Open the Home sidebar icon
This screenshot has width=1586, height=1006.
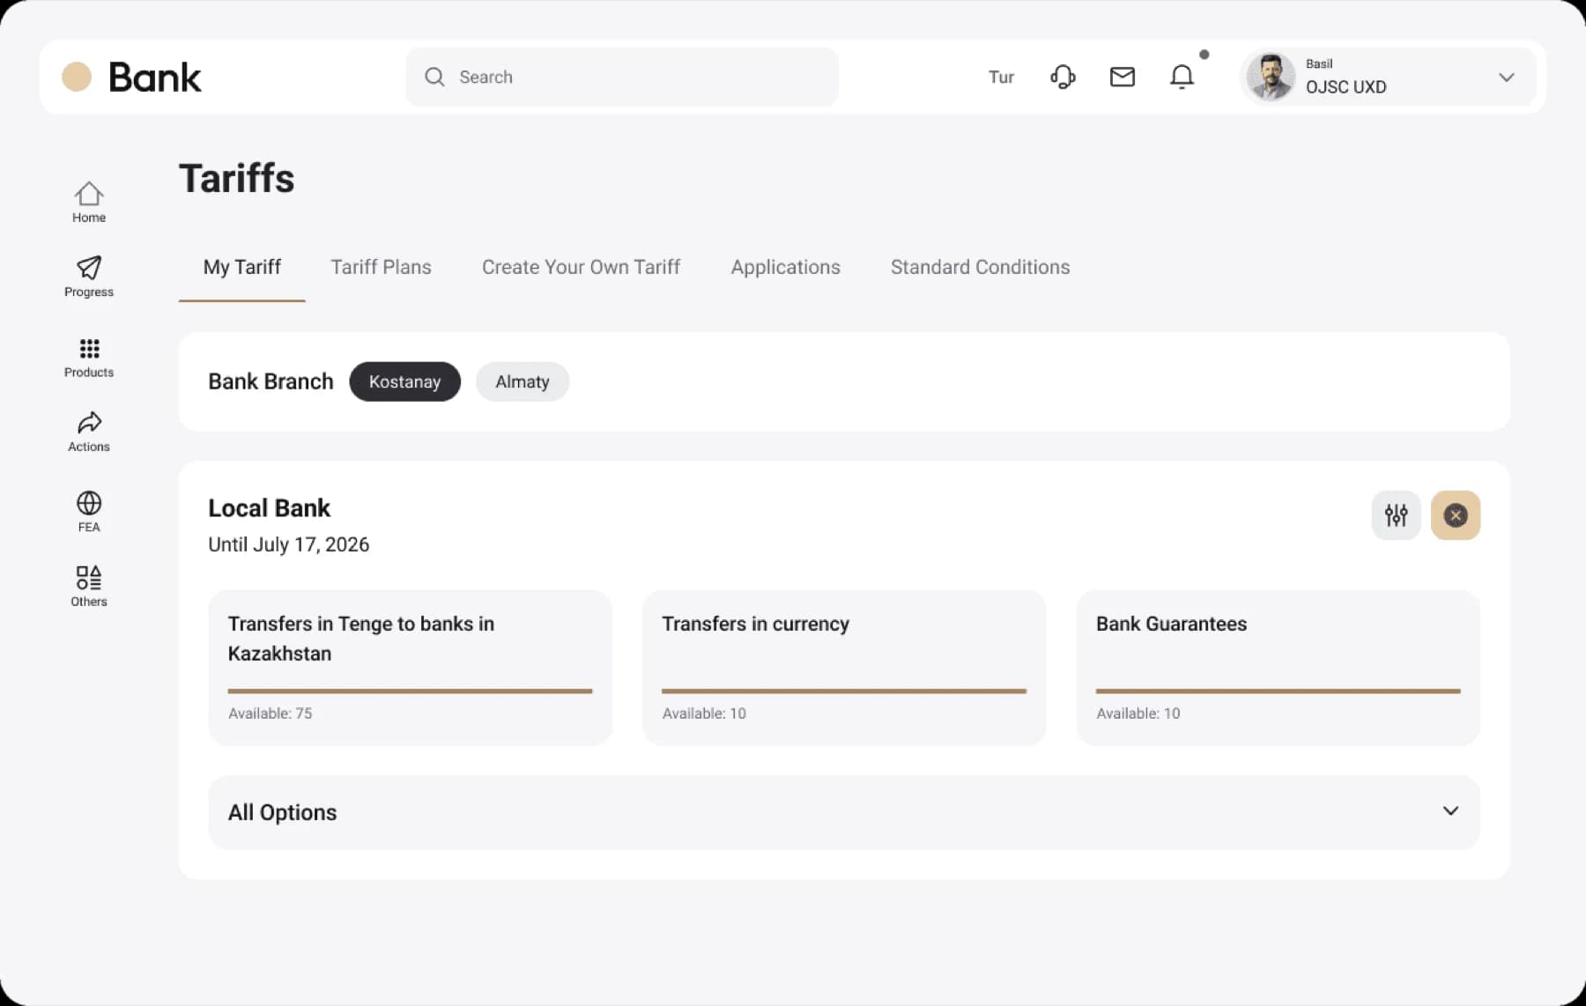pos(88,194)
